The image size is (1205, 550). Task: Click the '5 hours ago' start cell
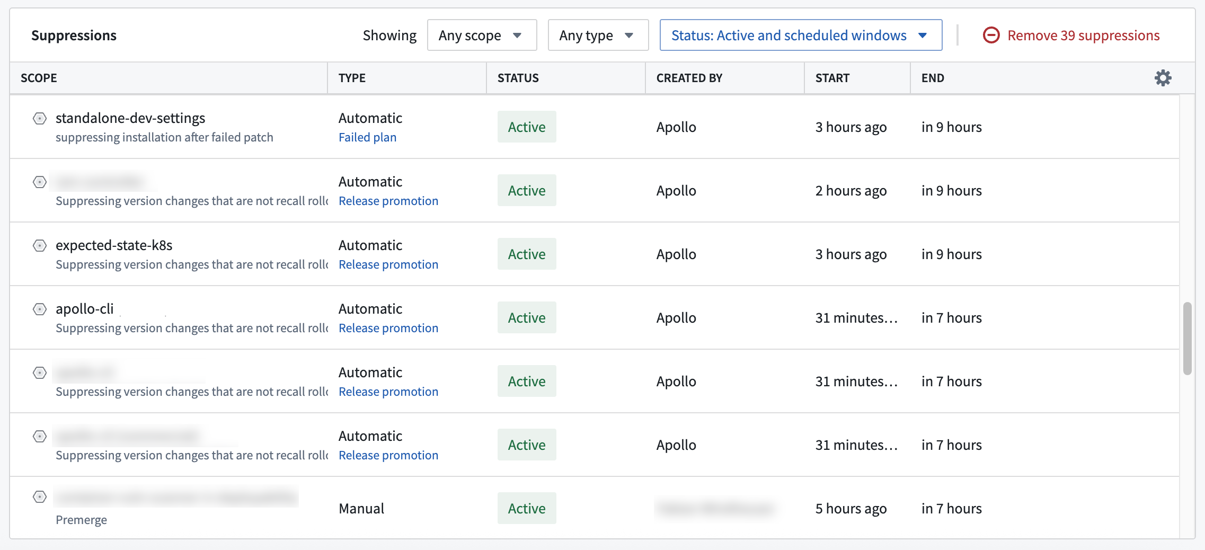click(x=851, y=509)
